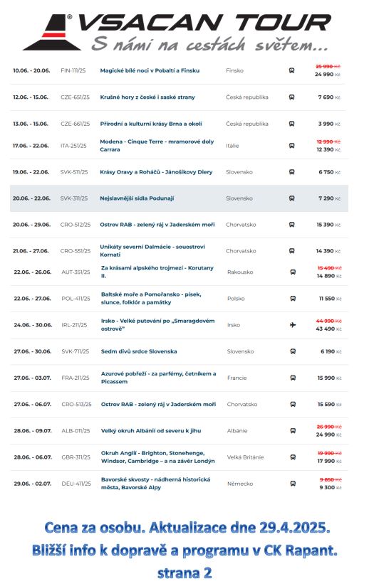
Task: Click the airplane icon in the Irsko row
Action: coord(293,325)
